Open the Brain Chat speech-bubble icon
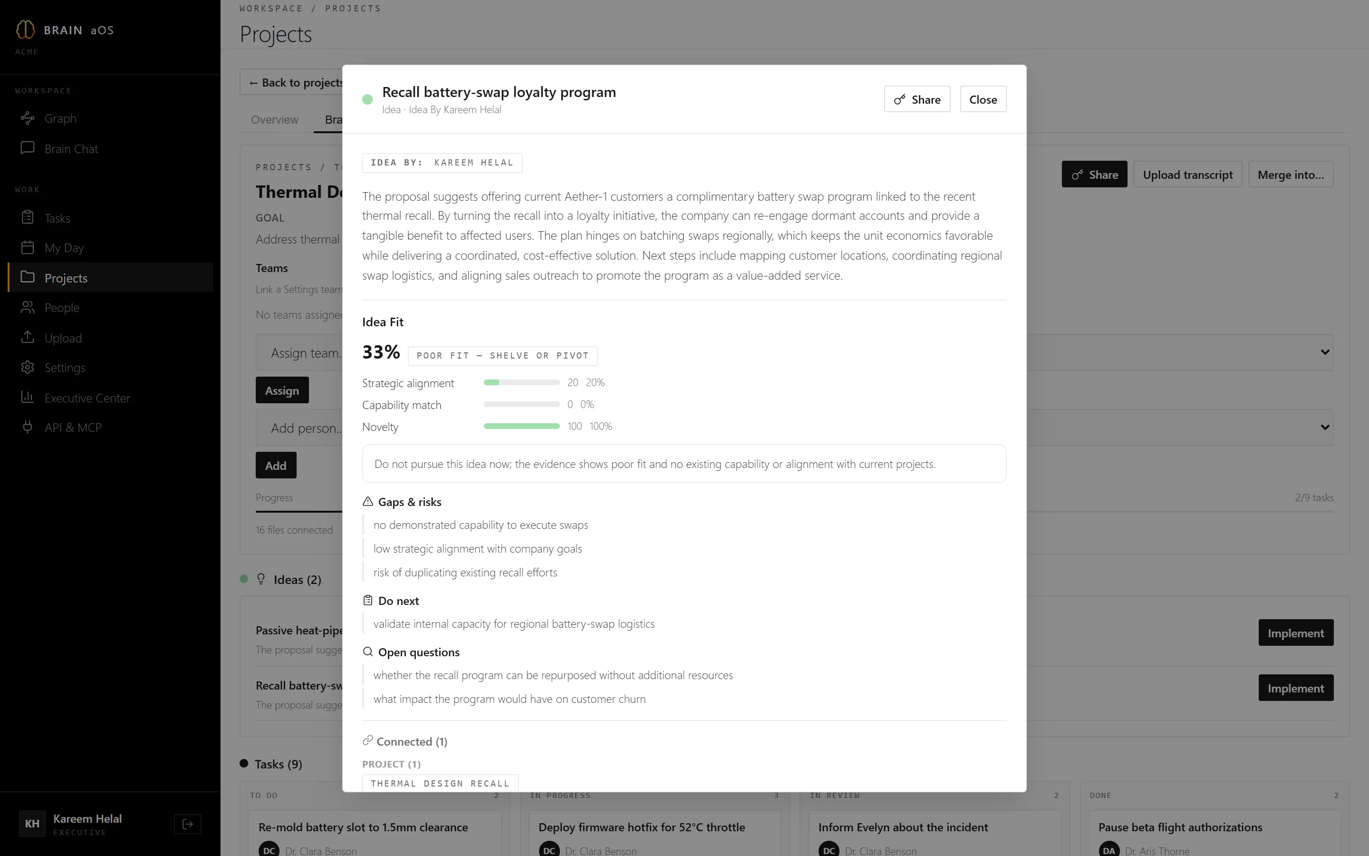Image resolution: width=1369 pixels, height=856 pixels. click(x=27, y=148)
